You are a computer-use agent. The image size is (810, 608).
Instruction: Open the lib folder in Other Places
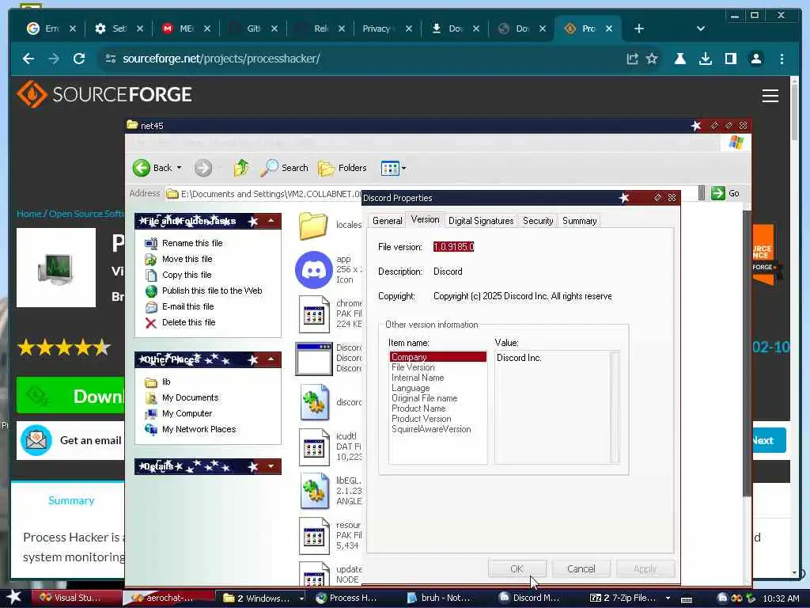(x=166, y=382)
